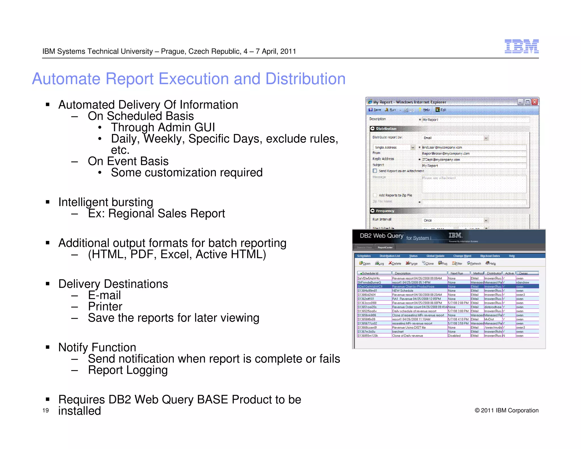581x449 pixels.
Task: Click the Refresh icon in the schedule toolbar
Action: [x=469, y=263]
